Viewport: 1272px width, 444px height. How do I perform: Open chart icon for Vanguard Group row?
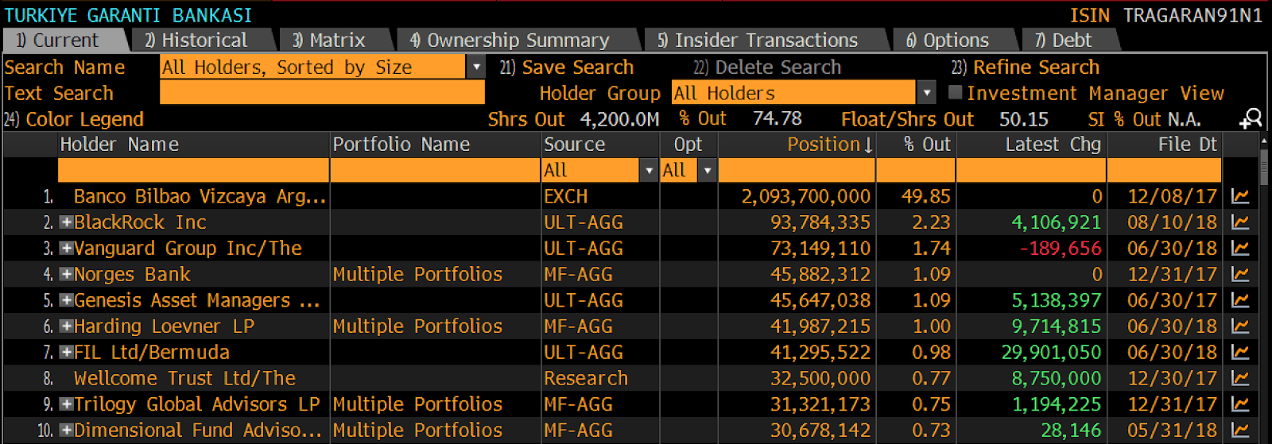click(1240, 249)
